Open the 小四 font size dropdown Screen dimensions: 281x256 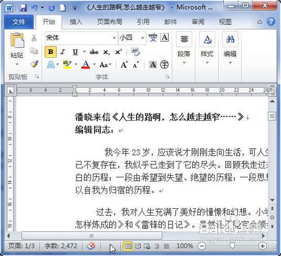tap(143, 38)
